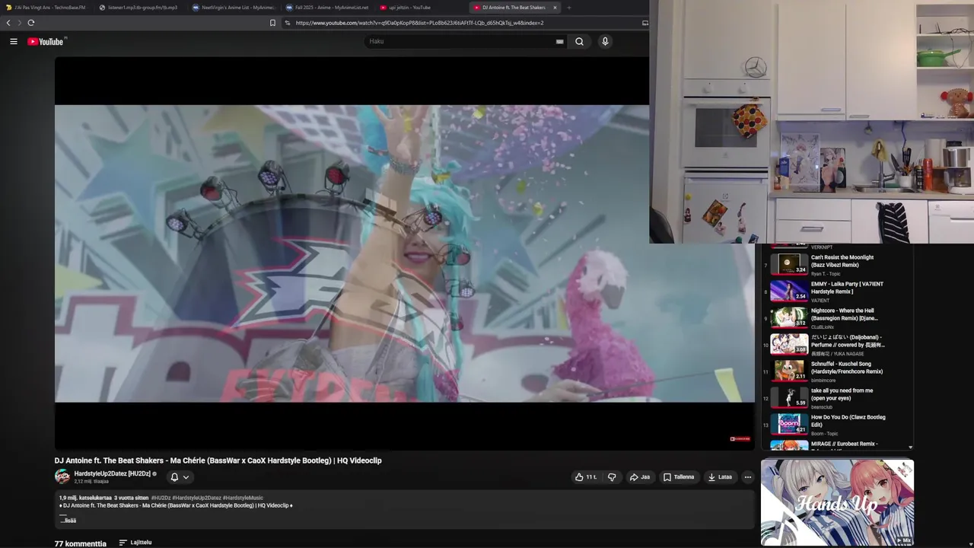Click the How Do You Do Boom! thumbnail
Viewport: 974px width, 548px height.
tap(789, 424)
